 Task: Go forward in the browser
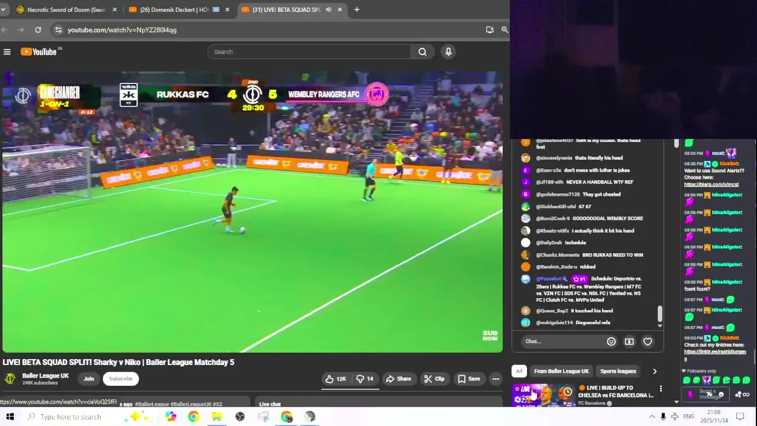click(x=21, y=30)
